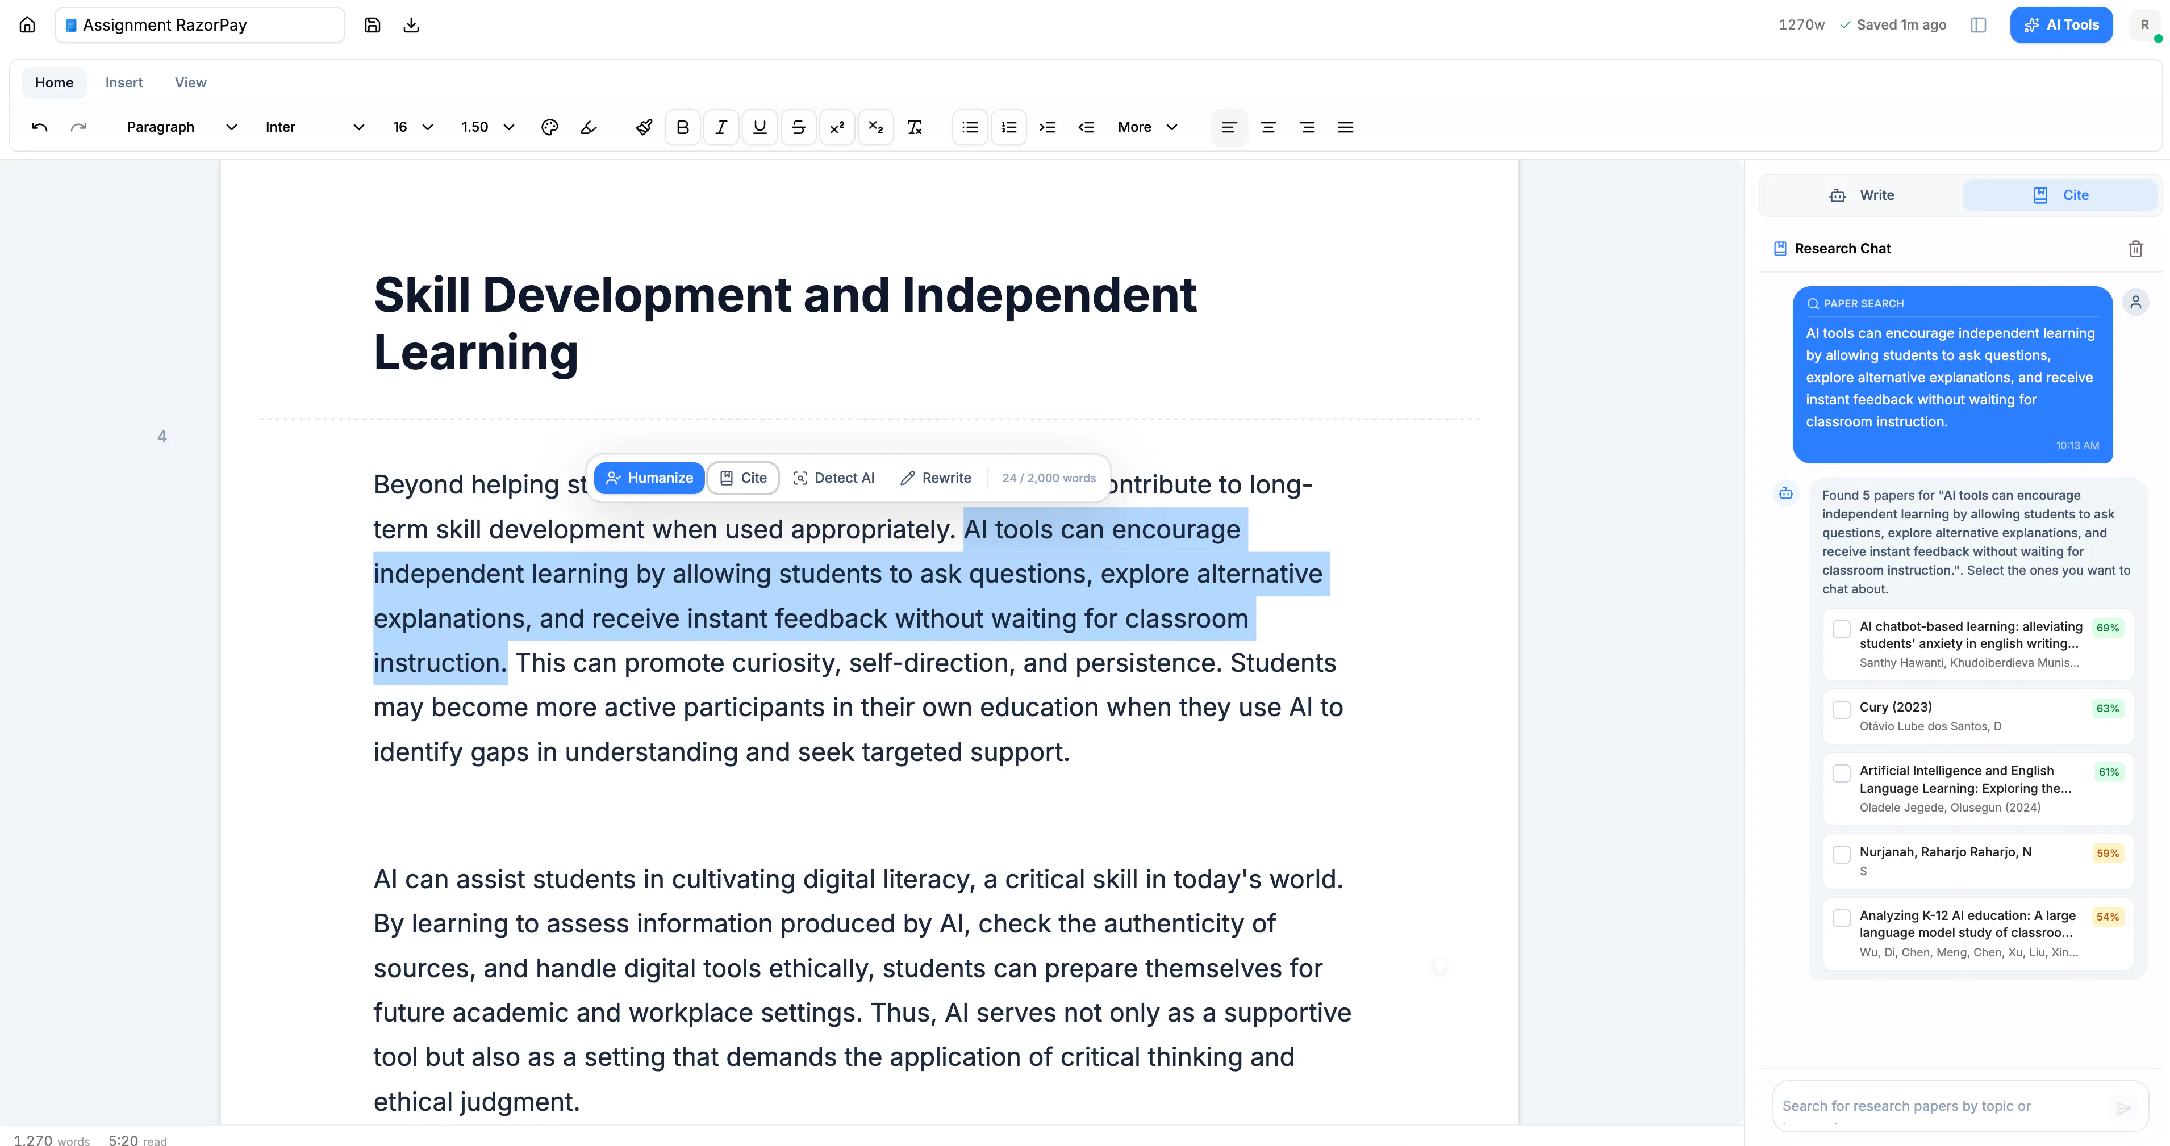Edit the Assignment RazorPay title field
This screenshot has width=2170, height=1146.
click(x=199, y=24)
